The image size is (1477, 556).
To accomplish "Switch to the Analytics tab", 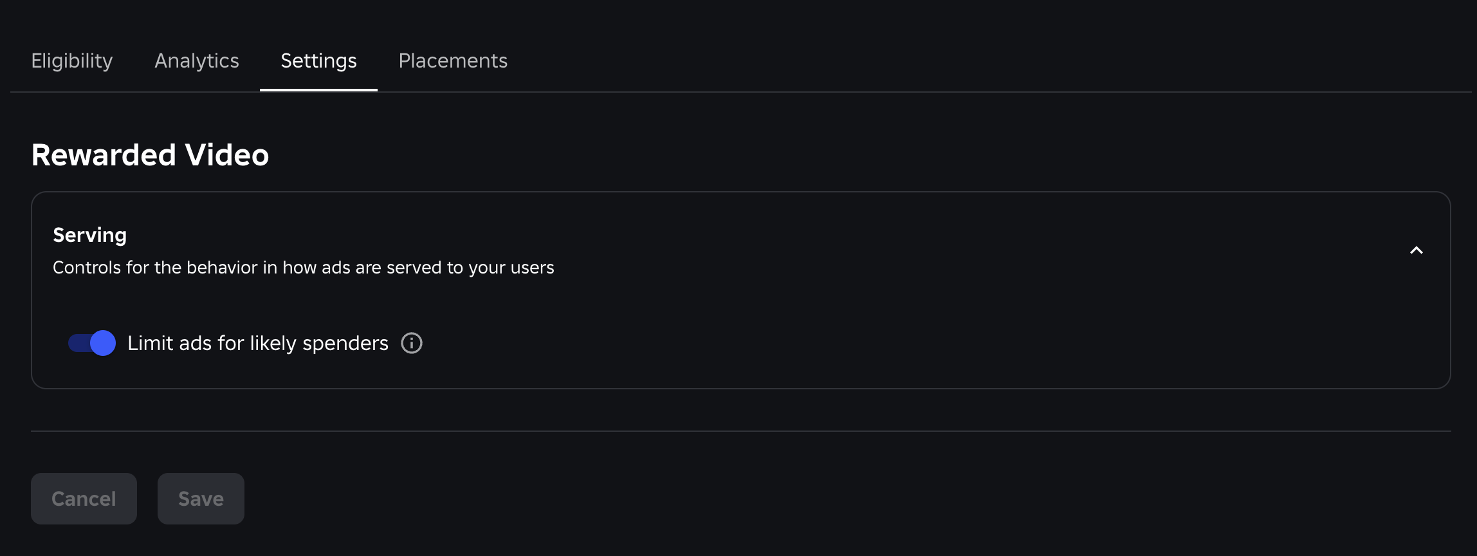I will [197, 60].
